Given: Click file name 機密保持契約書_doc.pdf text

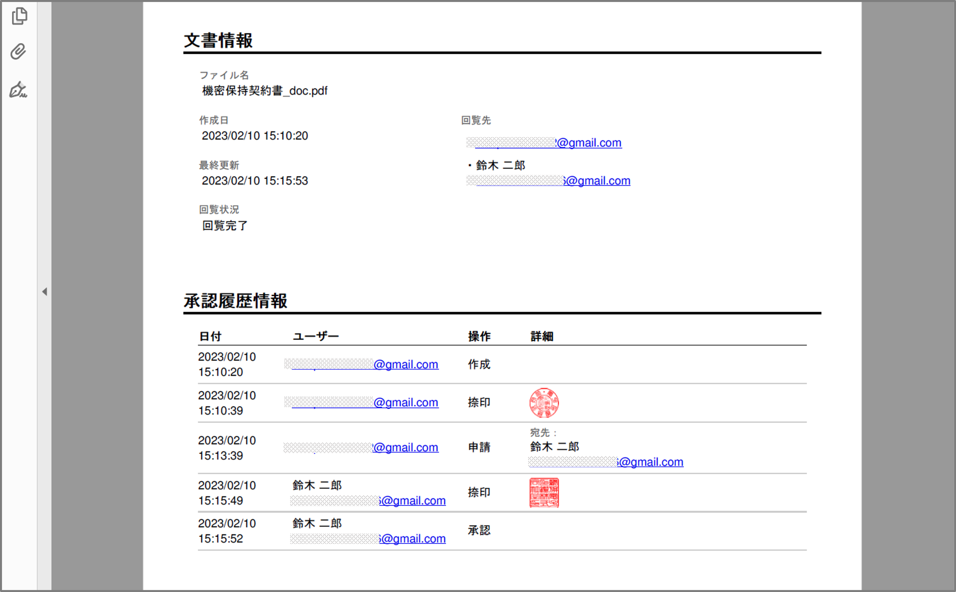Looking at the screenshot, I should pyautogui.click(x=264, y=91).
